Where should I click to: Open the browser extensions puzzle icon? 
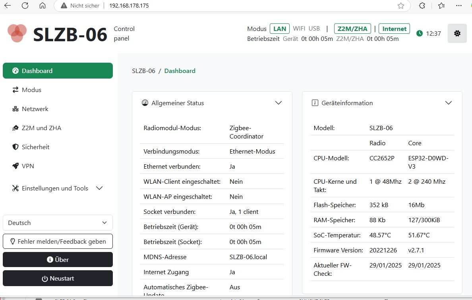[422, 6]
